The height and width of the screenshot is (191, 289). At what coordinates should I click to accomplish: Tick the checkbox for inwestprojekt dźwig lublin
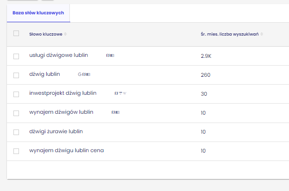[x=16, y=94]
